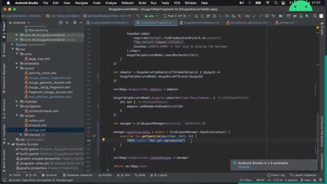
Task: Open the Android project view dropdown
Action: click(19, 22)
